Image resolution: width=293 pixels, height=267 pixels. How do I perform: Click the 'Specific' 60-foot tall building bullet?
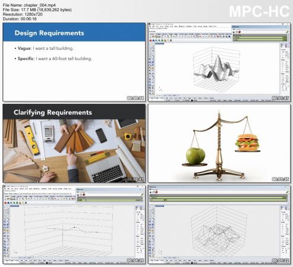pos(55,59)
